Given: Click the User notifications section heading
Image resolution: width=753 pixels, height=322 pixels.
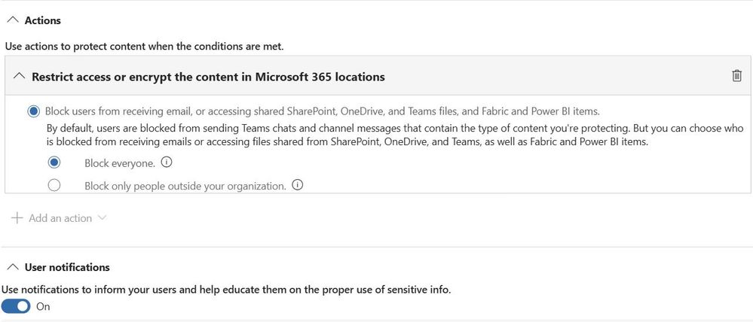Looking at the screenshot, I should pyautogui.click(x=67, y=267).
